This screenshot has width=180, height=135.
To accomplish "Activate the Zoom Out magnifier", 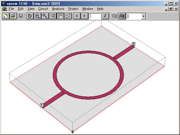I will point(45,16).
